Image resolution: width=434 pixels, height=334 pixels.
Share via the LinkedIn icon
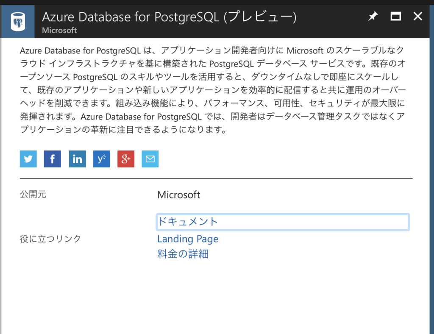[x=77, y=159]
